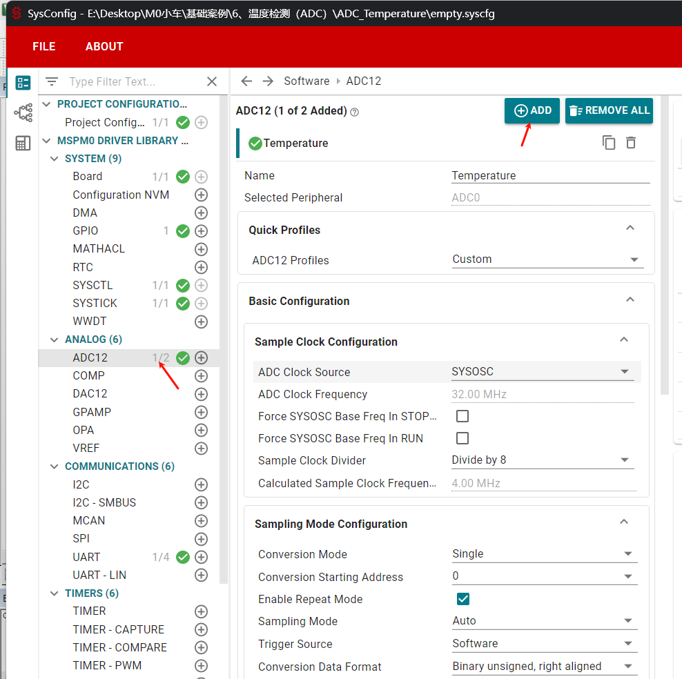
Task: Open the ABOUT menu
Action: pos(104,46)
